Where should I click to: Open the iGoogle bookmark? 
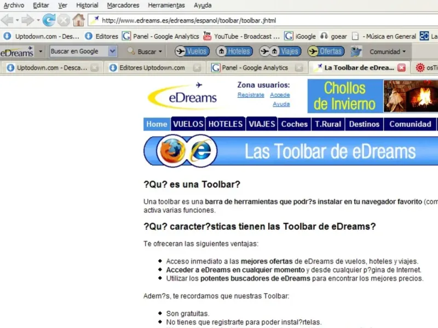pos(300,36)
